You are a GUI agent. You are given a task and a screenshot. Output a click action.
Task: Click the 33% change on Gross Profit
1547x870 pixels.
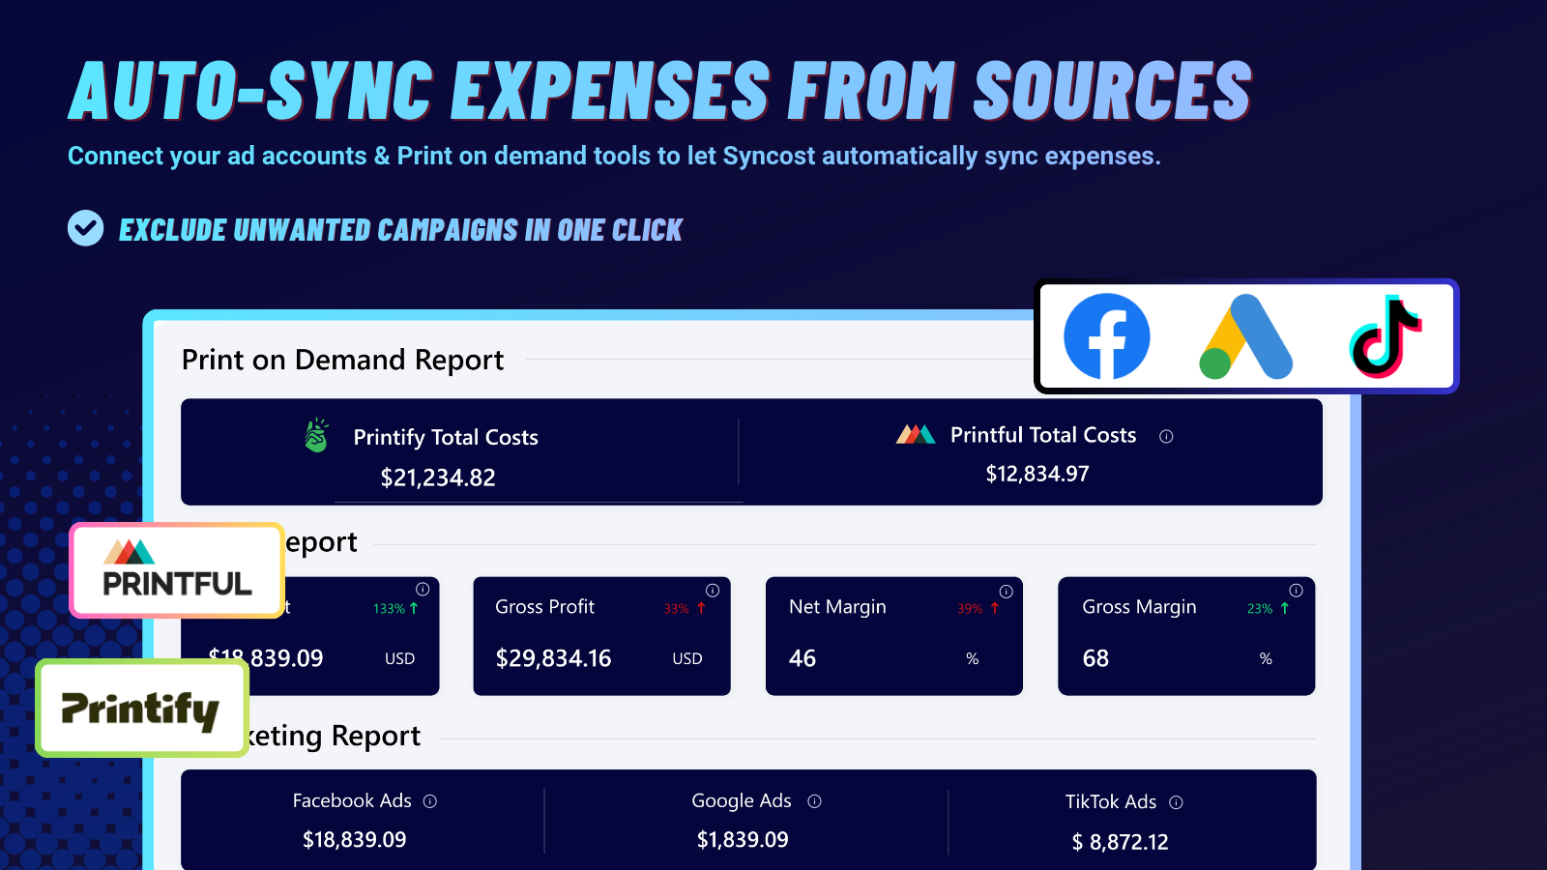pos(676,609)
